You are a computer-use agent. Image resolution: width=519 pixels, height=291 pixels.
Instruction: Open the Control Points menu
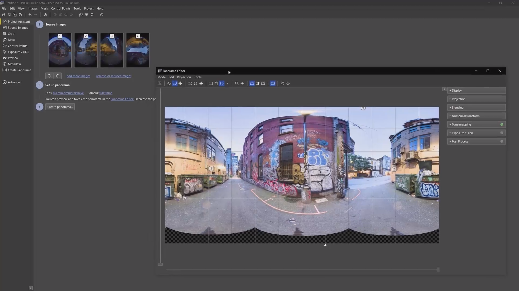coord(61,8)
